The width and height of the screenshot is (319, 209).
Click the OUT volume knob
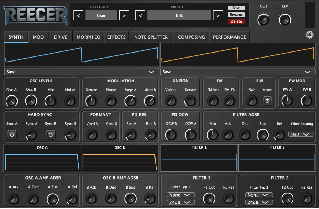(x=263, y=20)
